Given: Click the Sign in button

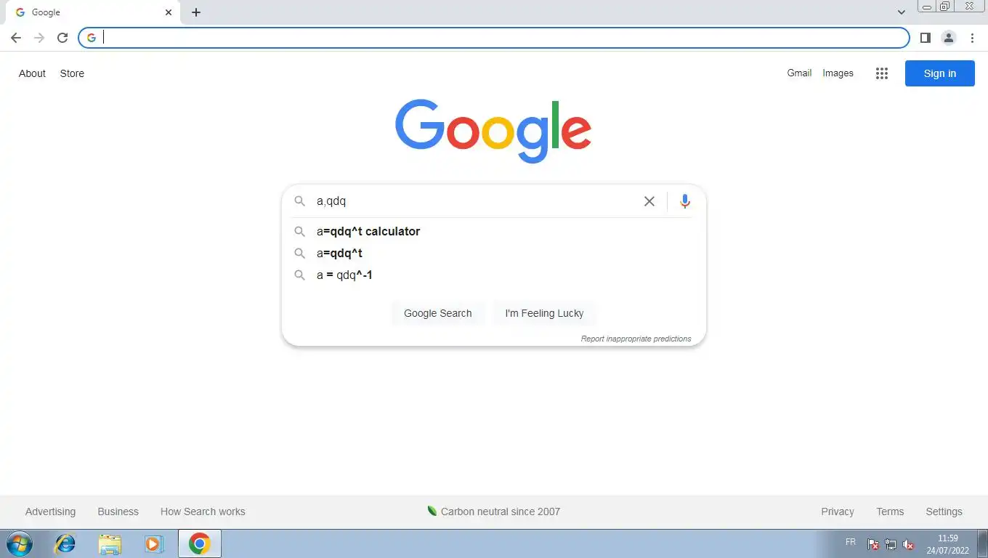Looking at the screenshot, I should click(x=940, y=73).
